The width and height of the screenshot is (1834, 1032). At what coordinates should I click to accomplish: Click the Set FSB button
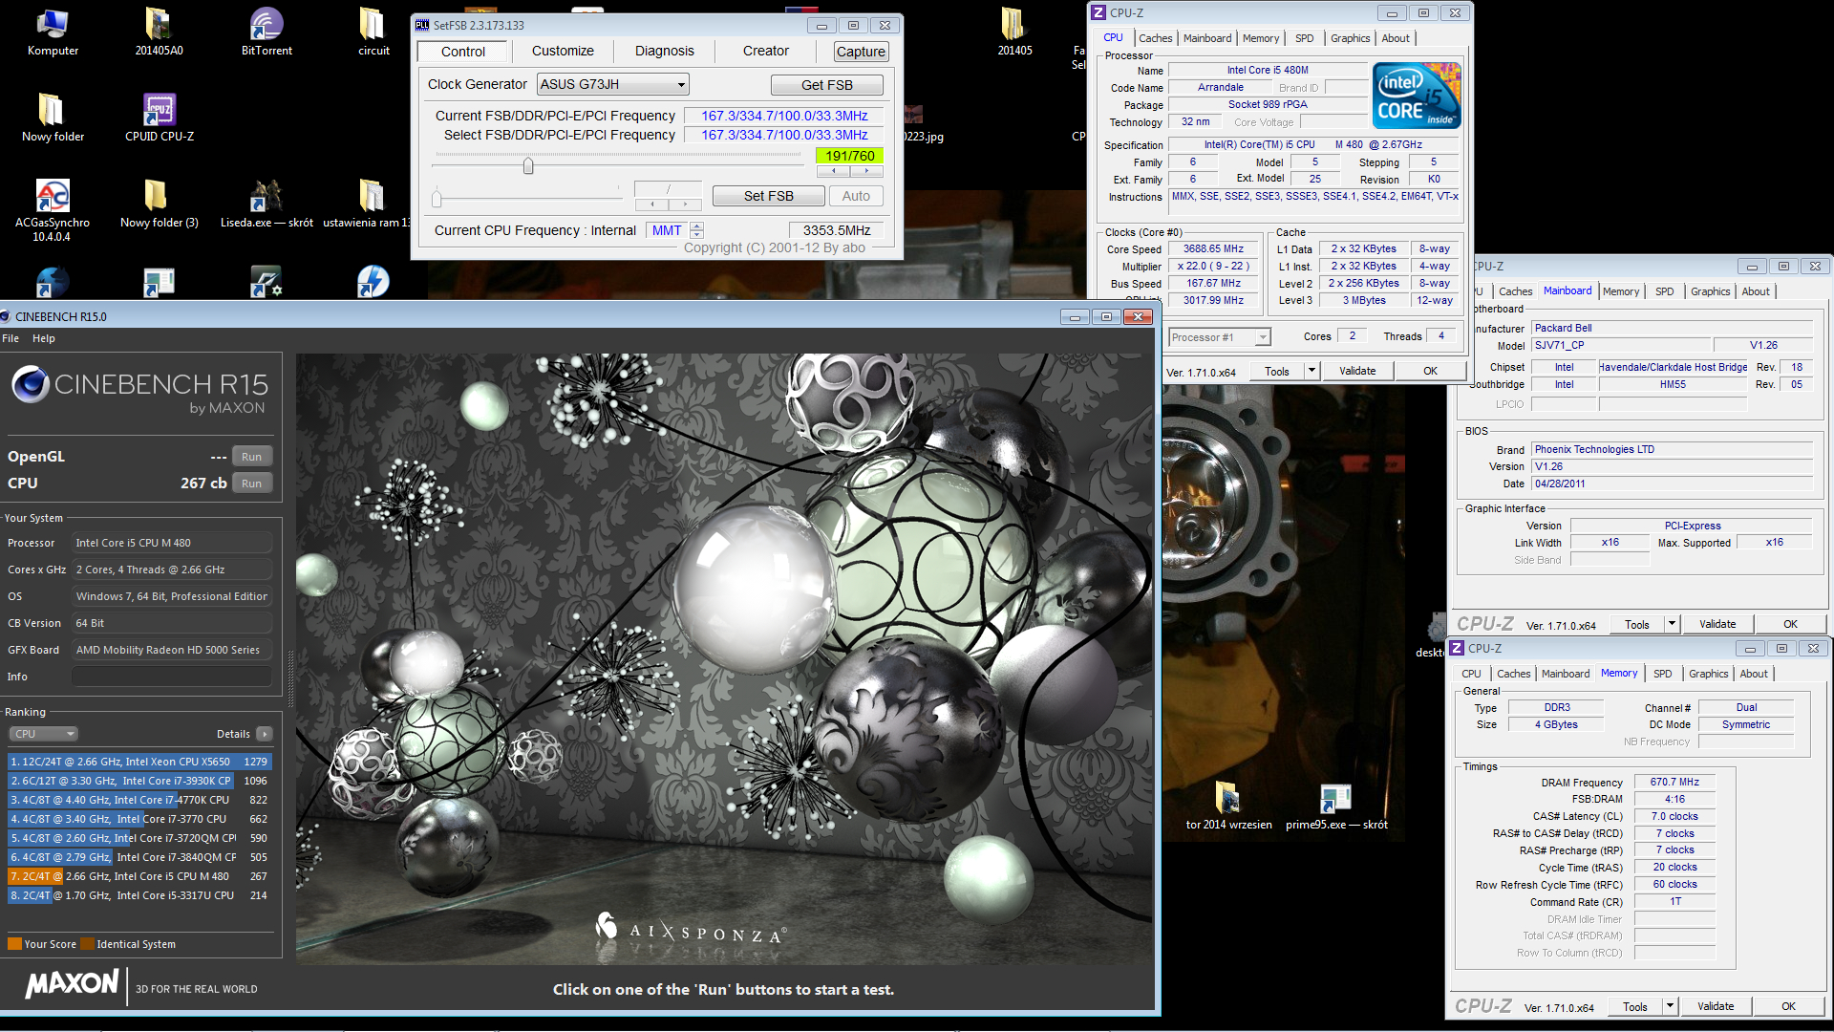tap(768, 196)
